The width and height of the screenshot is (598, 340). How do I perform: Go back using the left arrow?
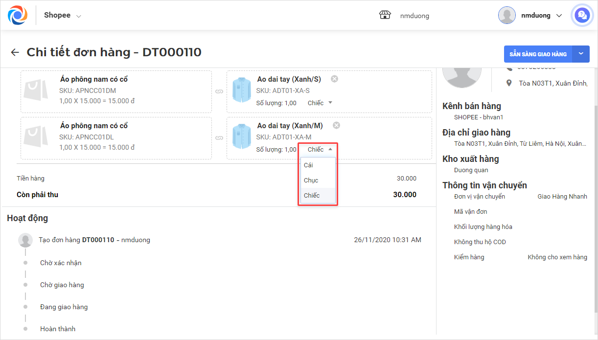(x=15, y=52)
